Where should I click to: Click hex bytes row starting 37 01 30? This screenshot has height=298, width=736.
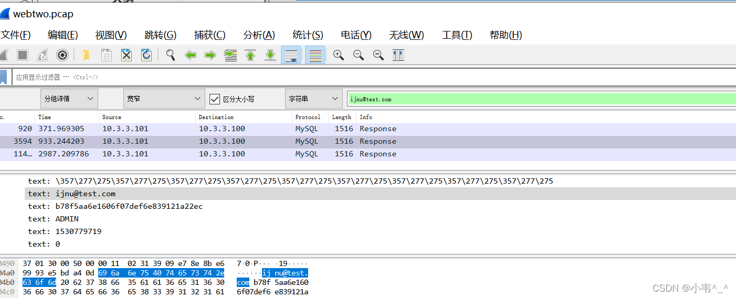click(x=123, y=263)
